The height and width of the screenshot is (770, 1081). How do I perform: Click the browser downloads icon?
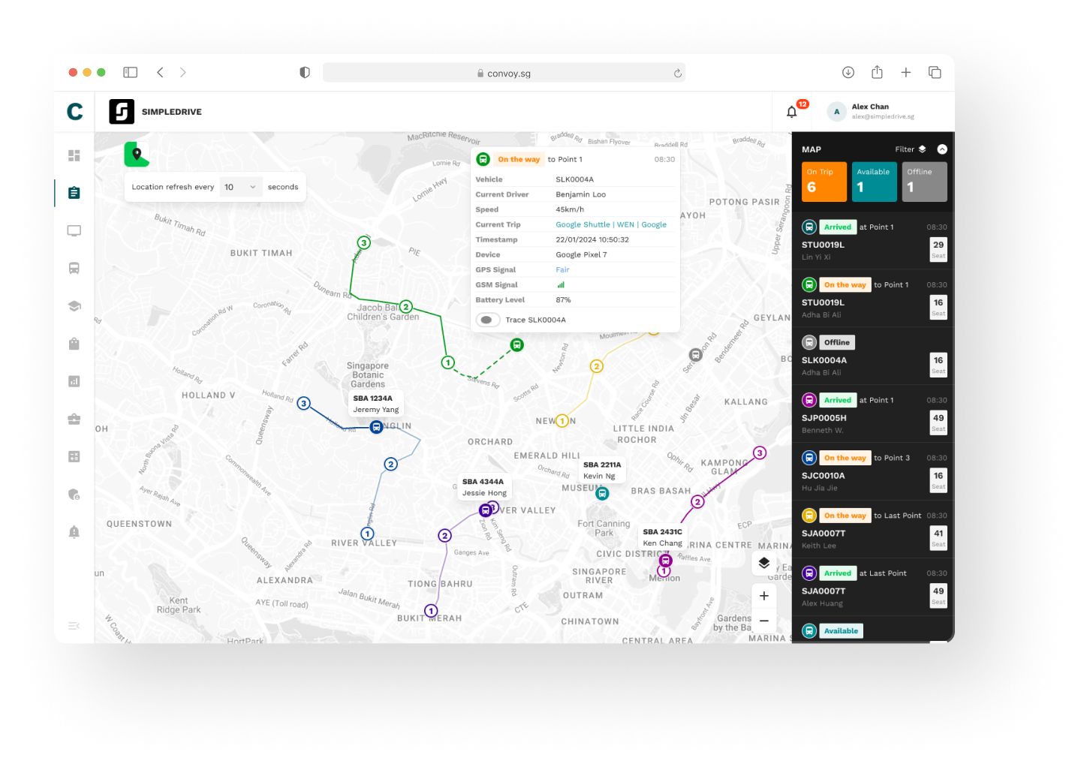pos(848,72)
